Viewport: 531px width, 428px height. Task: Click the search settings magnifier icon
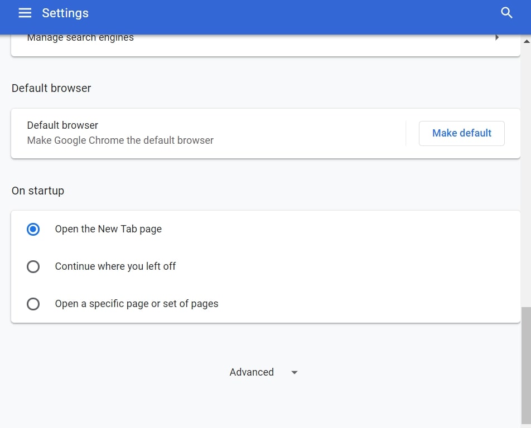tap(506, 13)
